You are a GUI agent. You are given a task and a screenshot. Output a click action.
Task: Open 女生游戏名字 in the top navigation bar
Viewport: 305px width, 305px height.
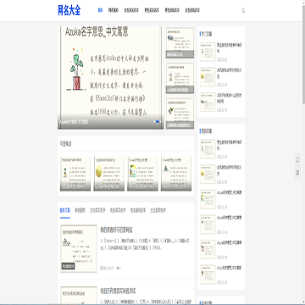click(x=192, y=10)
